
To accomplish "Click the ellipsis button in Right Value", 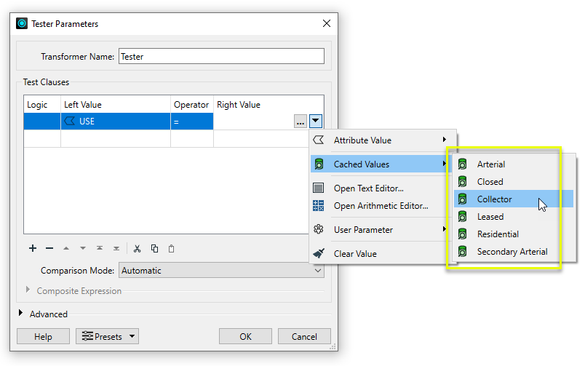I will point(301,122).
